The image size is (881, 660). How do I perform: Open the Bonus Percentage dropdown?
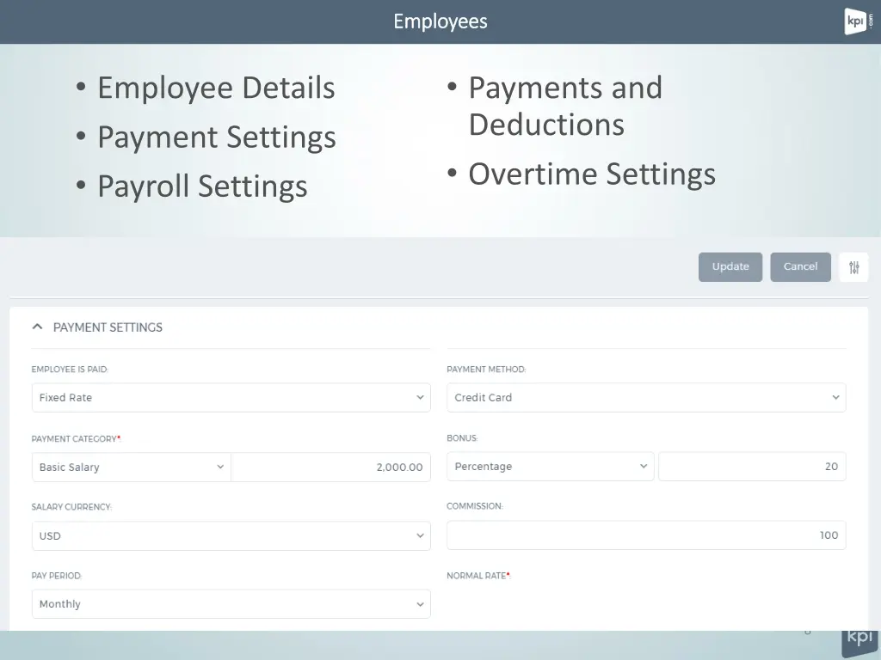pyautogui.click(x=550, y=467)
